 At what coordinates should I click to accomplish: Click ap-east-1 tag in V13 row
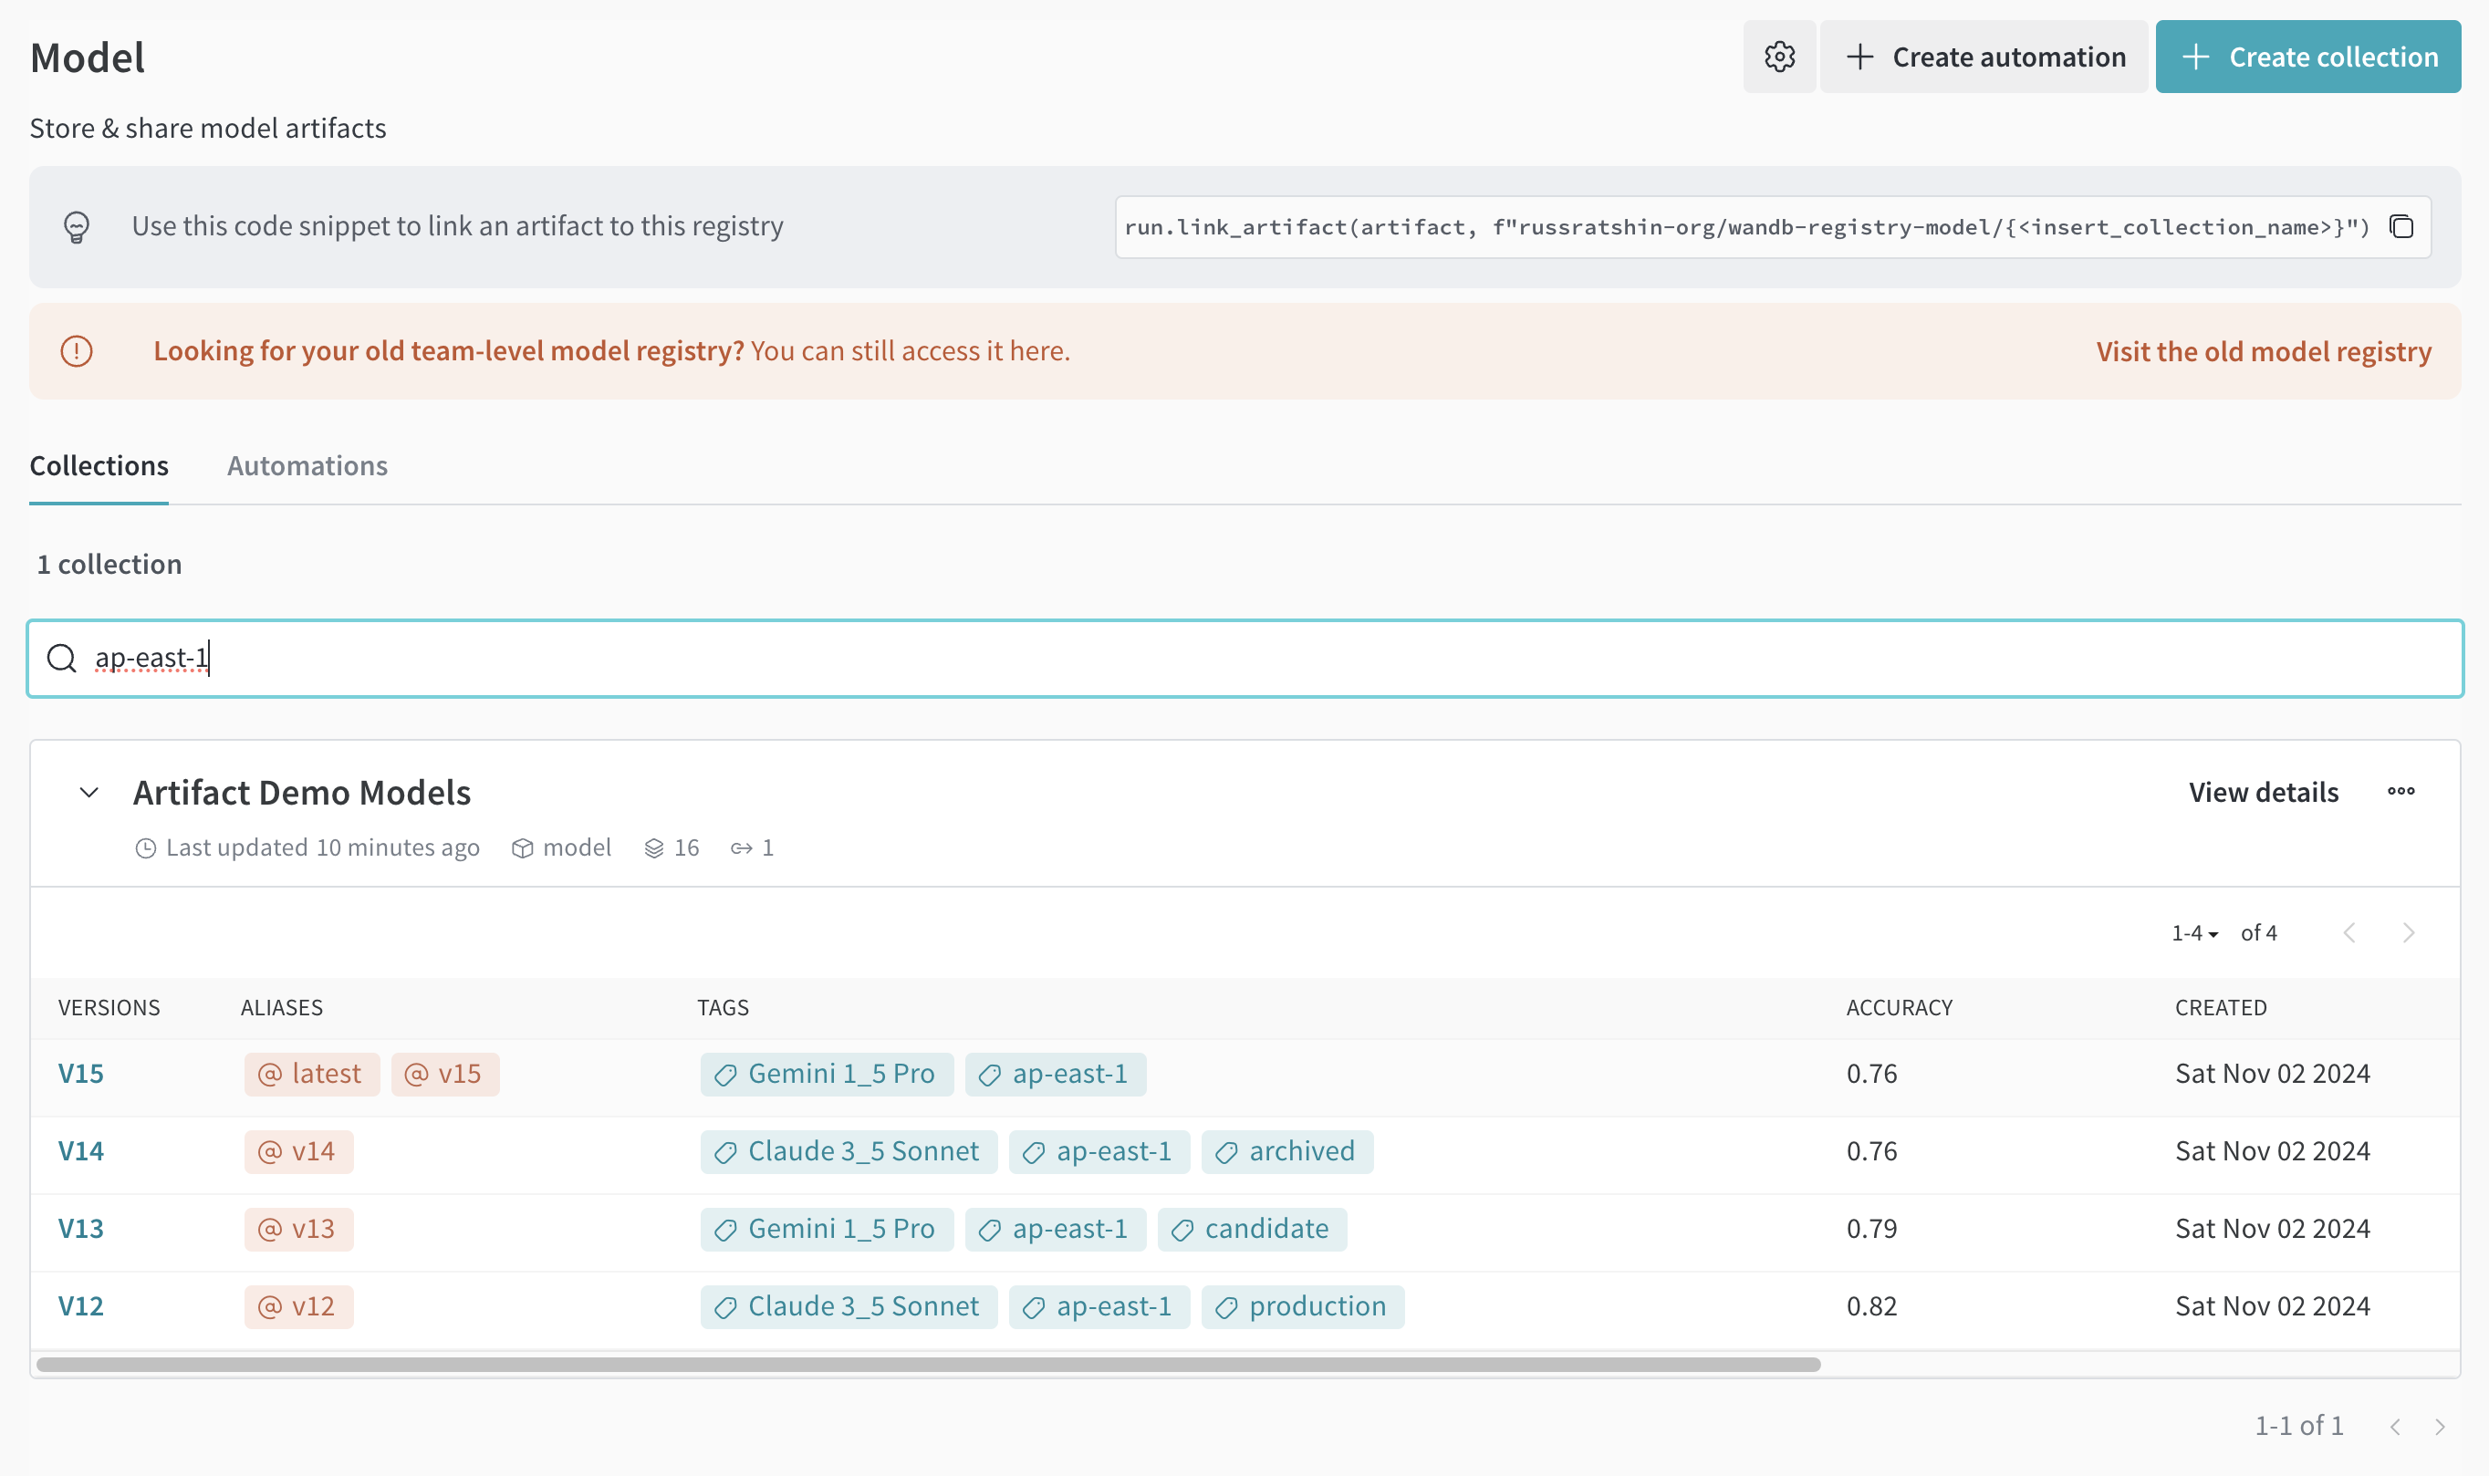(x=1056, y=1230)
